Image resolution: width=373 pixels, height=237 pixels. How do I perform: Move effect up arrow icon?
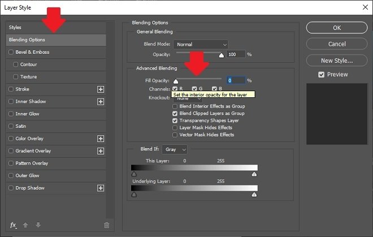(25, 225)
